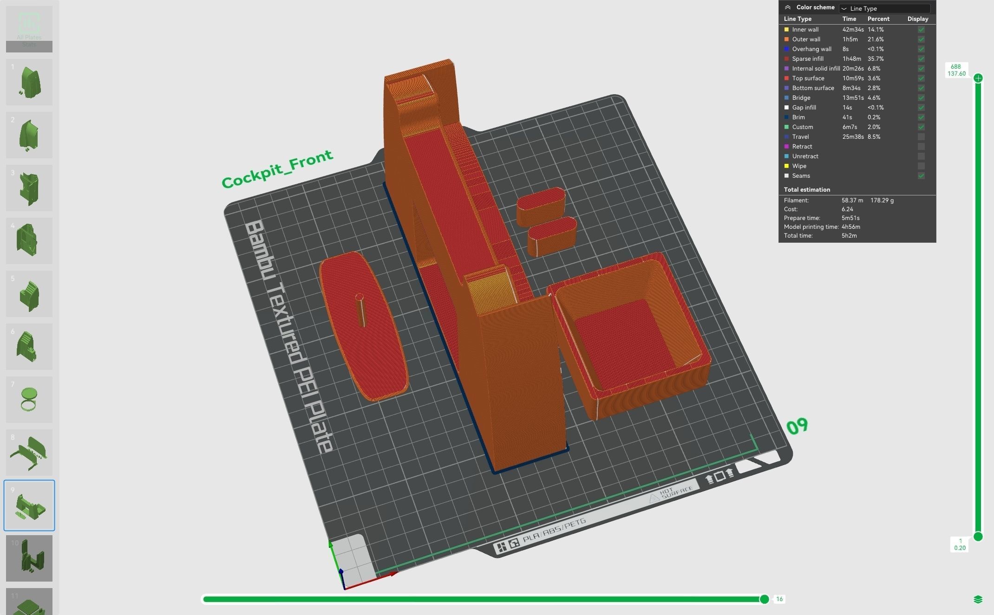Click the plus handle atop the layer slider
Viewport: 994px width, 615px height.
[978, 78]
